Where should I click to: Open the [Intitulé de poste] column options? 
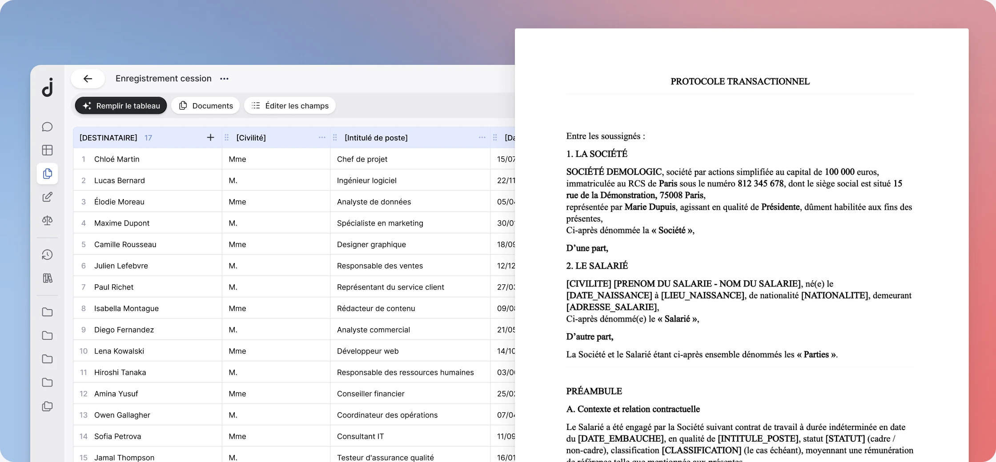pyautogui.click(x=482, y=138)
